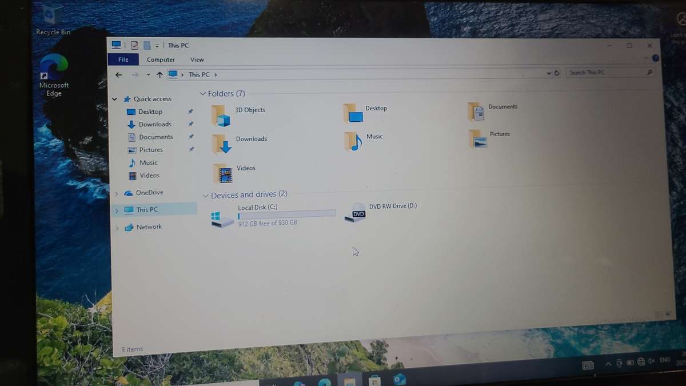Open the Recycle Bin on the desktop
This screenshot has height=386, width=686.
53,14
